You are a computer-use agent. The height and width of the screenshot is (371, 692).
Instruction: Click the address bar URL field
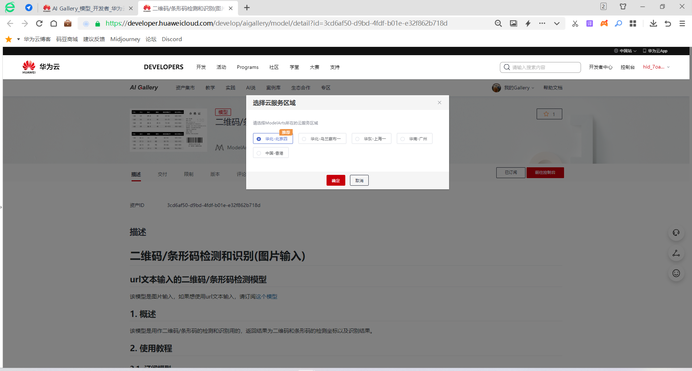pyautogui.click(x=276, y=23)
